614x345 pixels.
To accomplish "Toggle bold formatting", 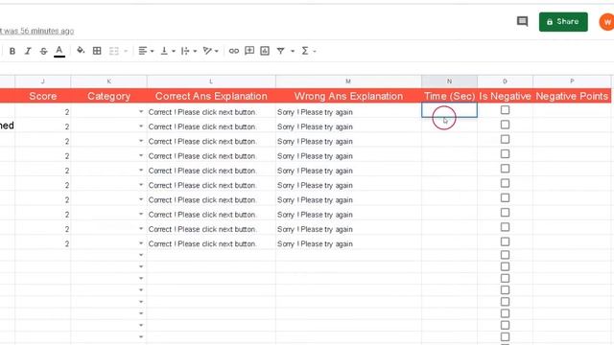I will pyautogui.click(x=12, y=51).
